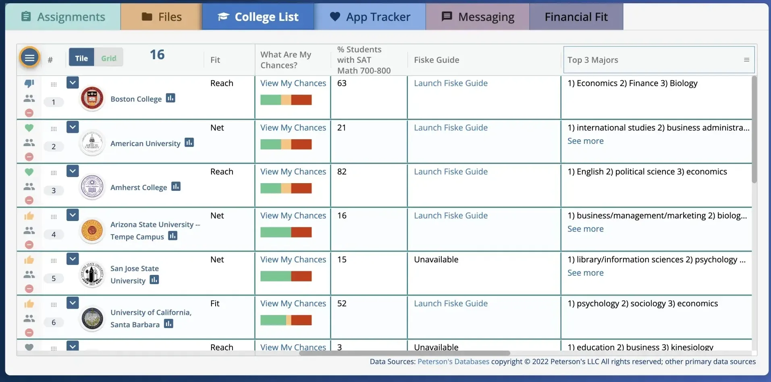Open Peterson's Databases link
Screen dimensions: 771x382
[453, 361]
